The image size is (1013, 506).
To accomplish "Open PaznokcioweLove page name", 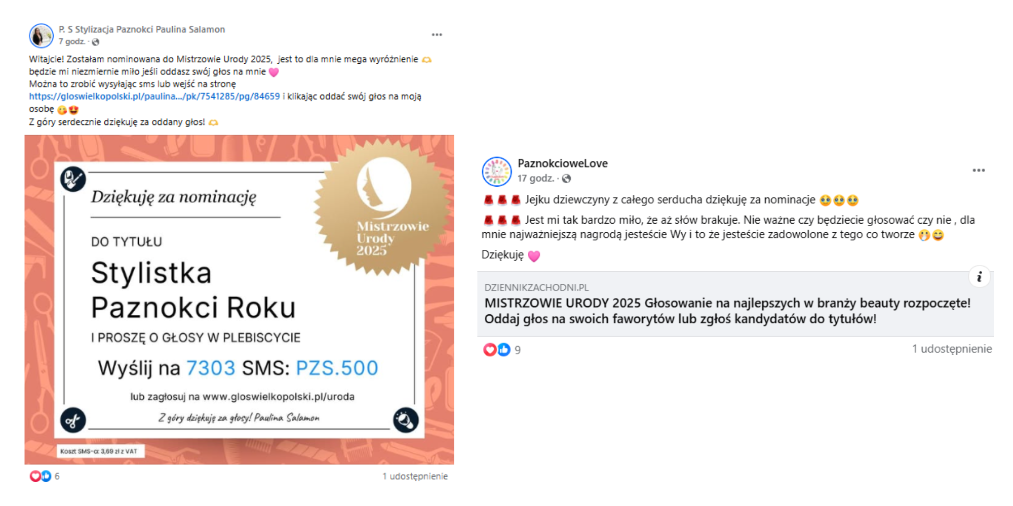I will [562, 163].
